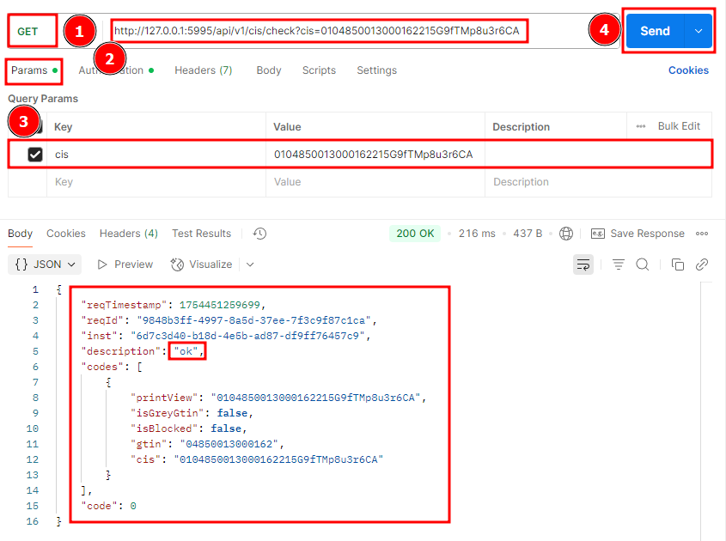Click the link icon in response toolbar

[702, 264]
